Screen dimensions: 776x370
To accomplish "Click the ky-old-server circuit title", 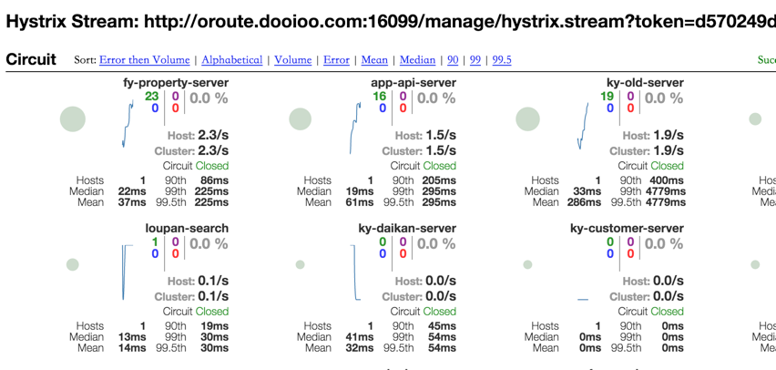I will click(645, 83).
